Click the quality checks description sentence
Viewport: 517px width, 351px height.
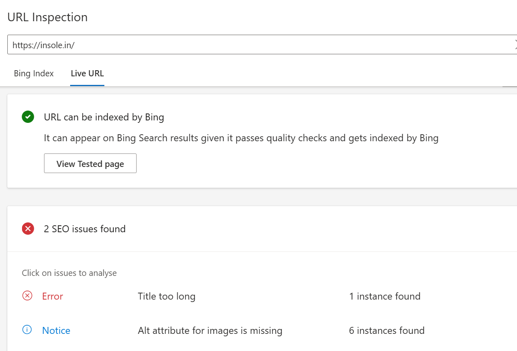(x=241, y=138)
